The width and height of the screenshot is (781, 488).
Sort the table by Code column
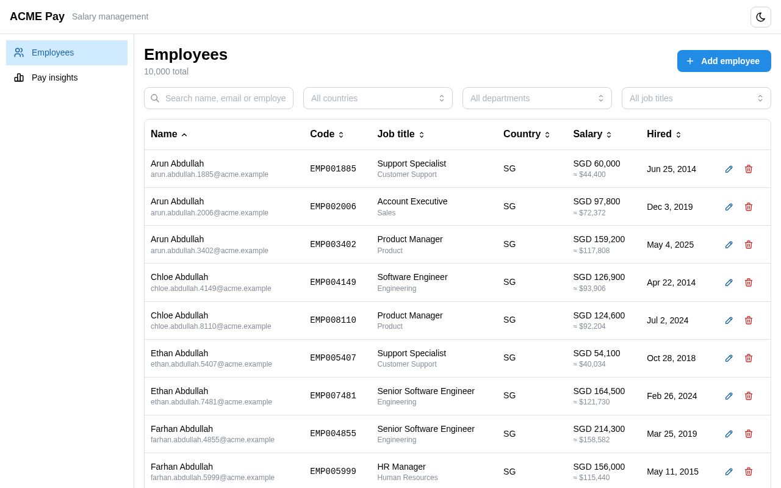click(x=327, y=134)
